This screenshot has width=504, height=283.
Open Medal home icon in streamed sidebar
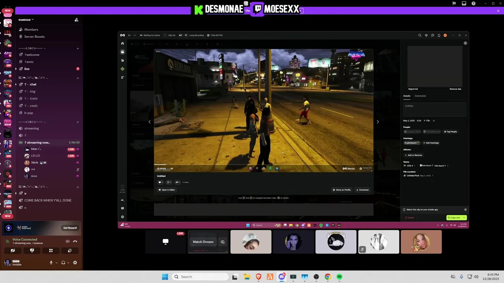[122, 43]
